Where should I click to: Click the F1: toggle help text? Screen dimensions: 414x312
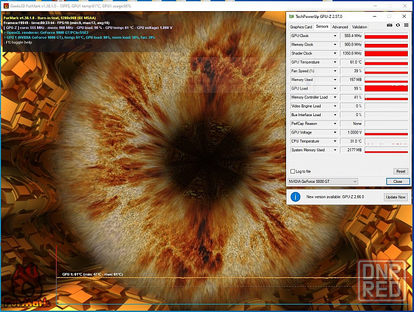[18, 42]
